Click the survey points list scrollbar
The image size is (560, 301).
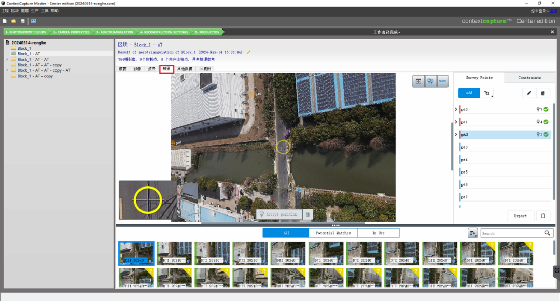tap(554, 152)
